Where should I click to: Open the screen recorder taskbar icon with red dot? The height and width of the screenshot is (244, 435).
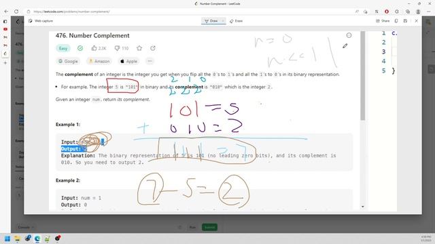coord(57,238)
